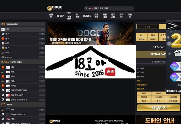Viewport: 181px width, 124px height.
Task: Select the 10,000 bet amount
Action: click(x=158, y=93)
